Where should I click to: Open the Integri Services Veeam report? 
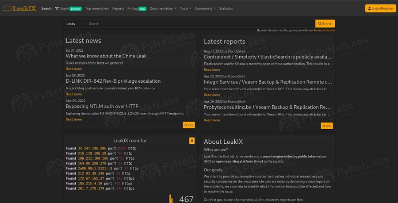pyautogui.click(x=268, y=82)
